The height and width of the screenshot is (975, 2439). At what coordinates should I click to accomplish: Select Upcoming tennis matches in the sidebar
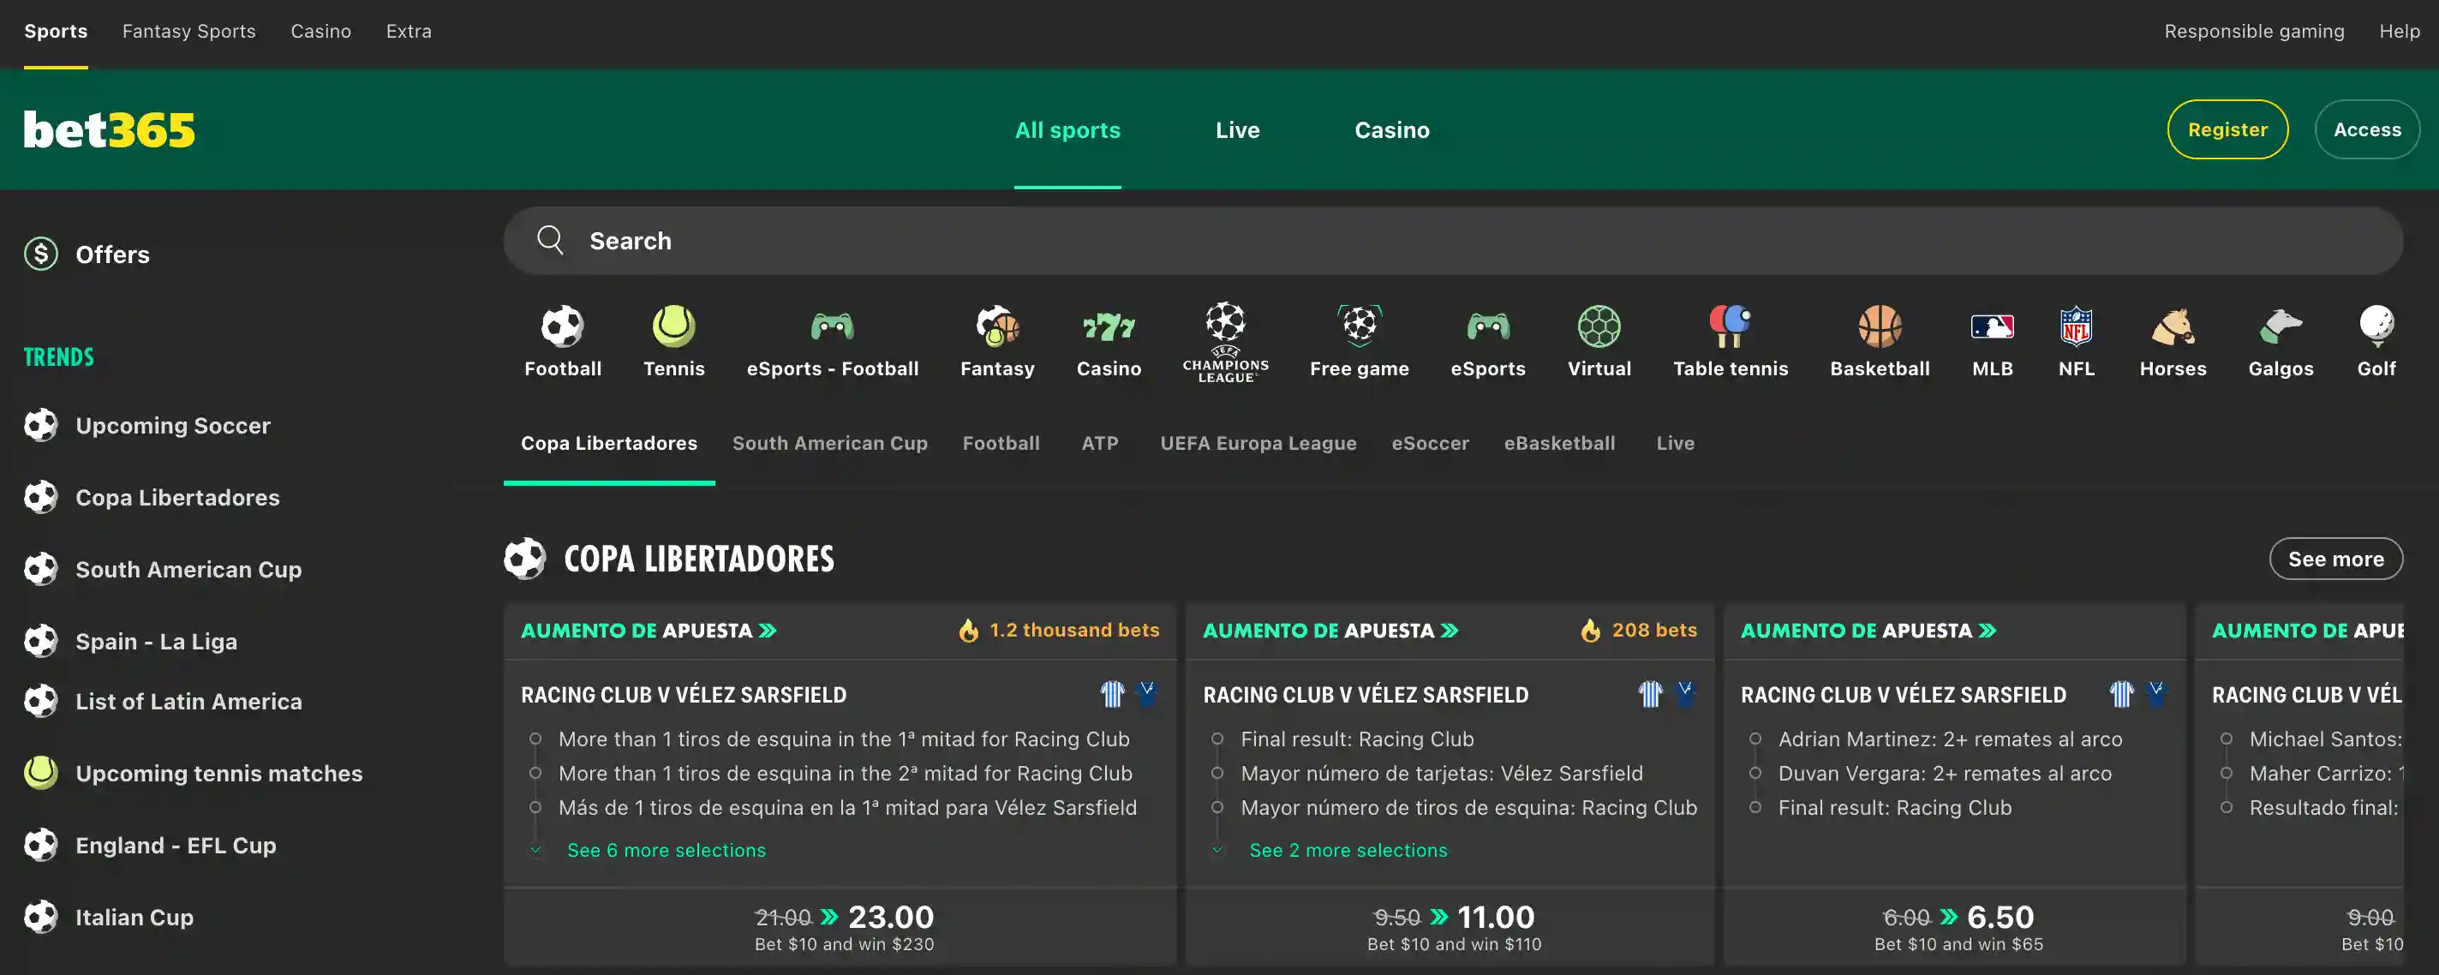point(218,773)
